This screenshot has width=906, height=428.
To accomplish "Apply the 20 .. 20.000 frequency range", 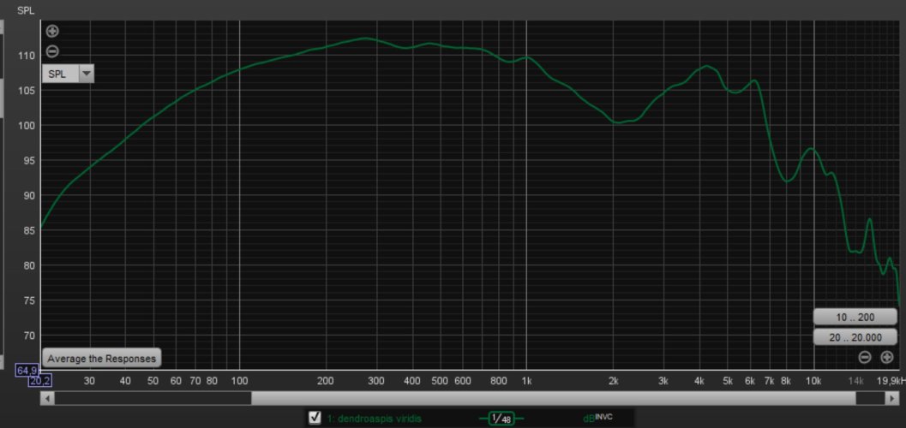I will (855, 337).
